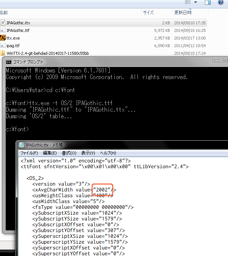Click the ySuperscriptXOffset value line
This screenshot has width=228, height=256.
click(79, 248)
